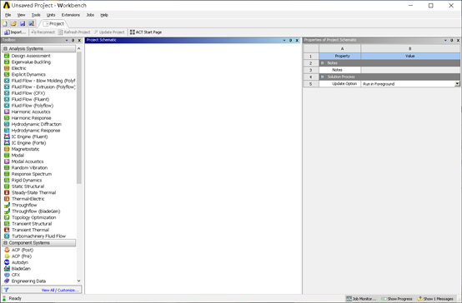Image resolution: width=462 pixels, height=303 pixels.
Task: Select the Magnetostatic icon
Action: (x=7, y=149)
